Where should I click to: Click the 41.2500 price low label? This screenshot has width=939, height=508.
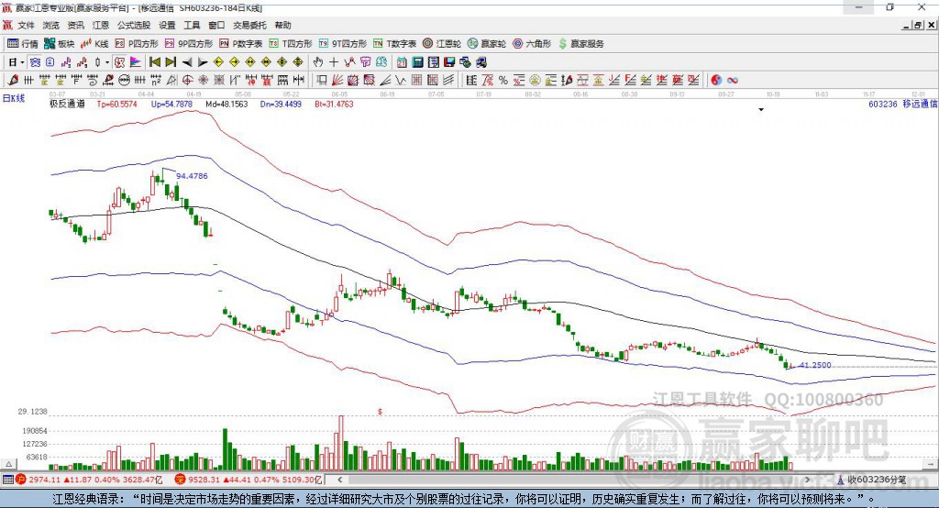[x=815, y=365]
